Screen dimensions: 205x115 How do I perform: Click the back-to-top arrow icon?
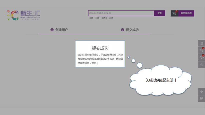[201, 91]
